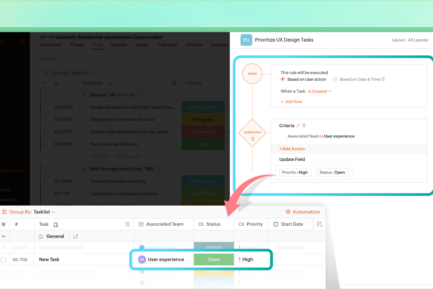Image resolution: width=433 pixels, height=289 pixels.
Task: Select Based on Date & Time radio
Action: pyautogui.click(x=335, y=79)
